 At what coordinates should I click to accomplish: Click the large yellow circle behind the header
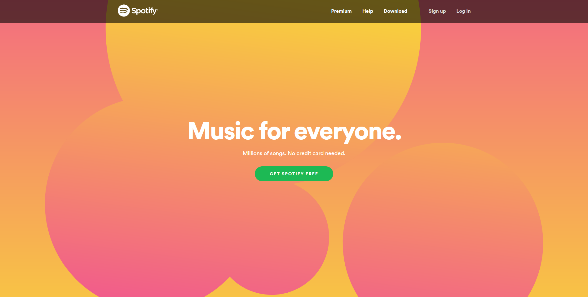click(x=263, y=62)
